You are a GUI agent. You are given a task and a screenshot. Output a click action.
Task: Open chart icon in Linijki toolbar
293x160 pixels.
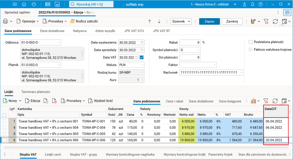[x=253, y=101]
